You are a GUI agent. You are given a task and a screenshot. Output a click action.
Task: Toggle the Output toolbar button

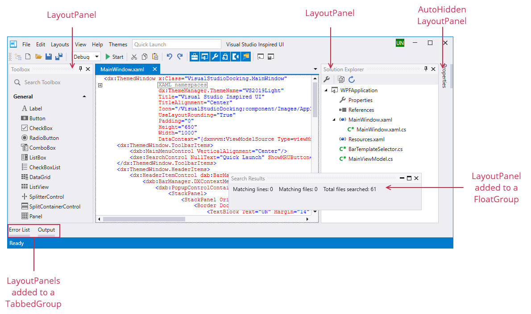click(235, 57)
